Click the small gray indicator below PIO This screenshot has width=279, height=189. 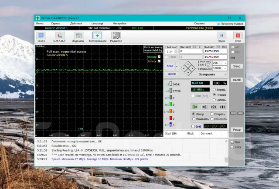(x=233, y=58)
